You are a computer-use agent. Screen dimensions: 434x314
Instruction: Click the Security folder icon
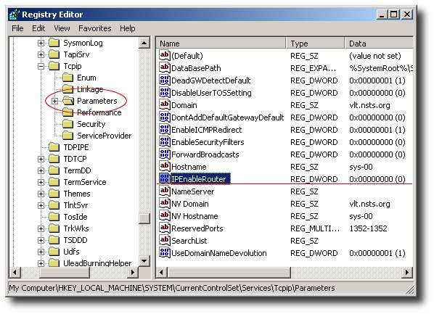click(68, 124)
